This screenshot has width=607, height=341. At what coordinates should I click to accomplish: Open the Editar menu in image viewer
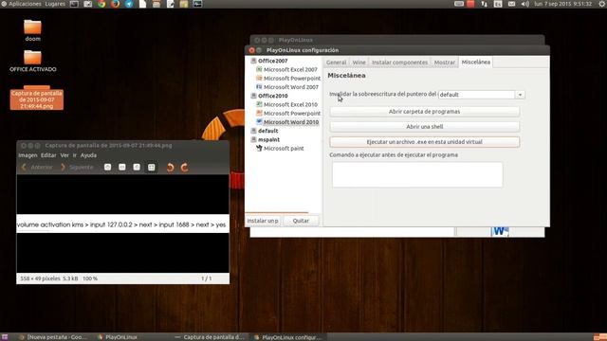(48, 155)
